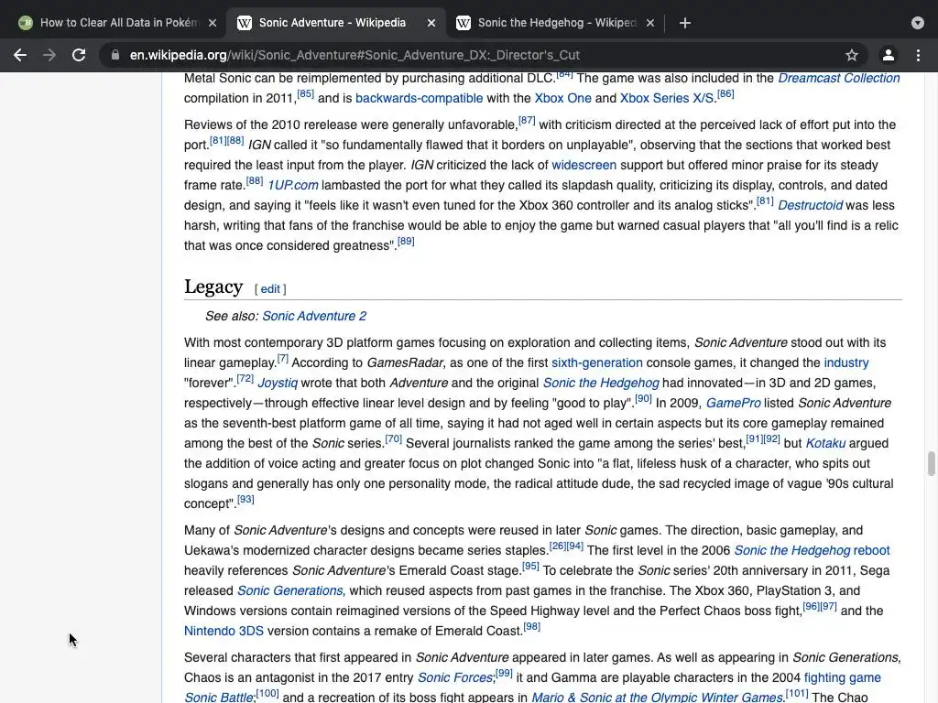Open Mario & Sonic at the Olympic Winter Games link
This screenshot has height=703, width=938.
[x=657, y=697]
